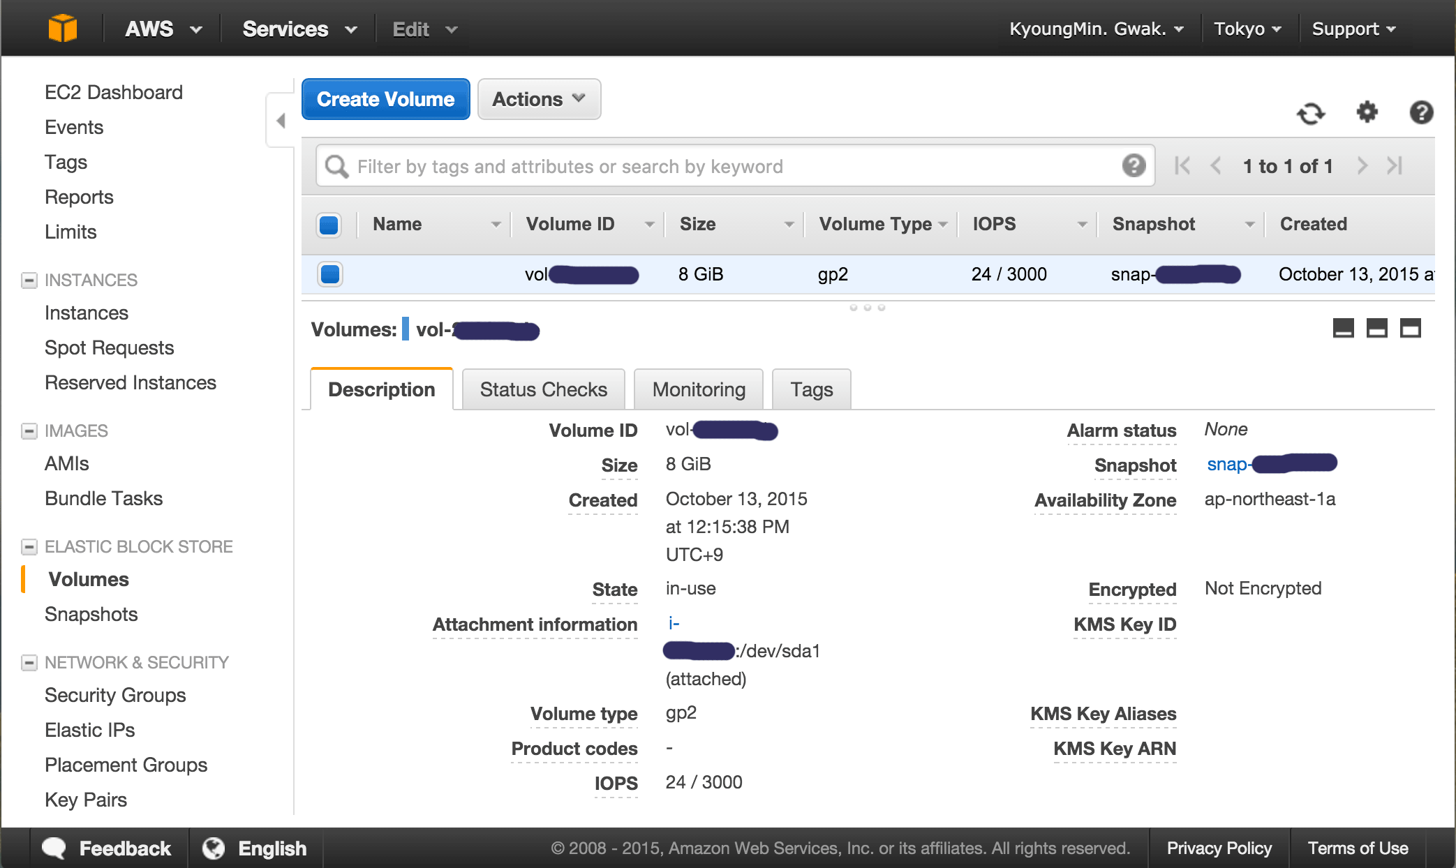Toggle checkbox for the 8 GiB volume row

tap(329, 274)
